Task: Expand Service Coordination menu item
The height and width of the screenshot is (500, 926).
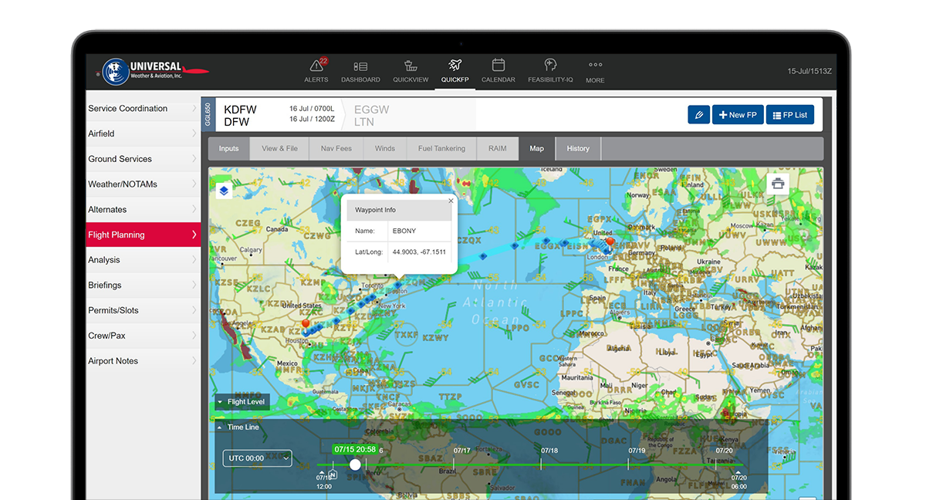Action: tap(143, 109)
